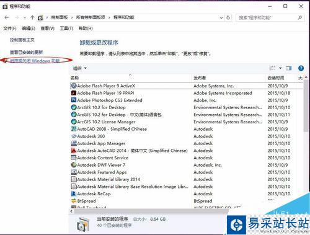Change view with the view icon
The image size is (310, 235).
click(272, 68)
